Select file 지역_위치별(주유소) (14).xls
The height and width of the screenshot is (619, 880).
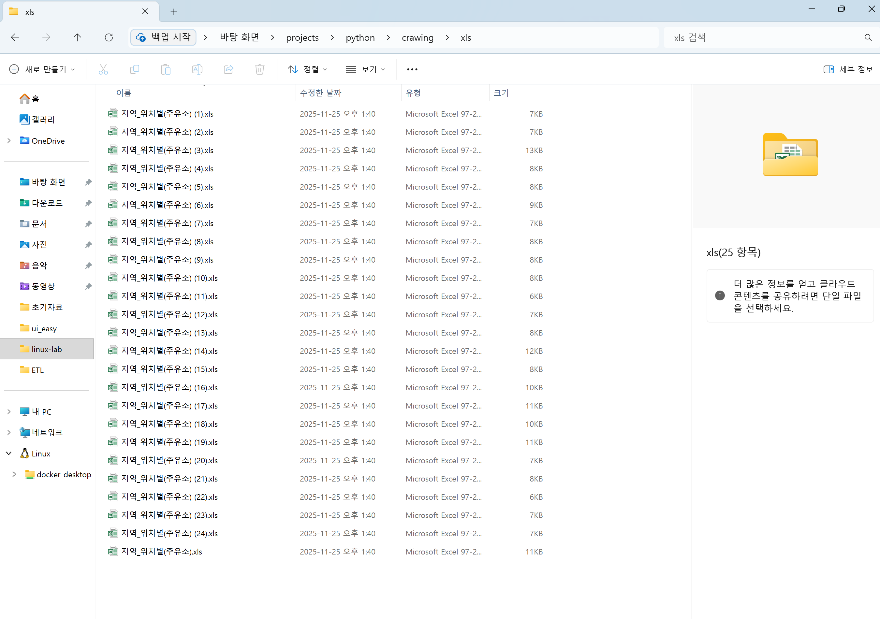169,351
